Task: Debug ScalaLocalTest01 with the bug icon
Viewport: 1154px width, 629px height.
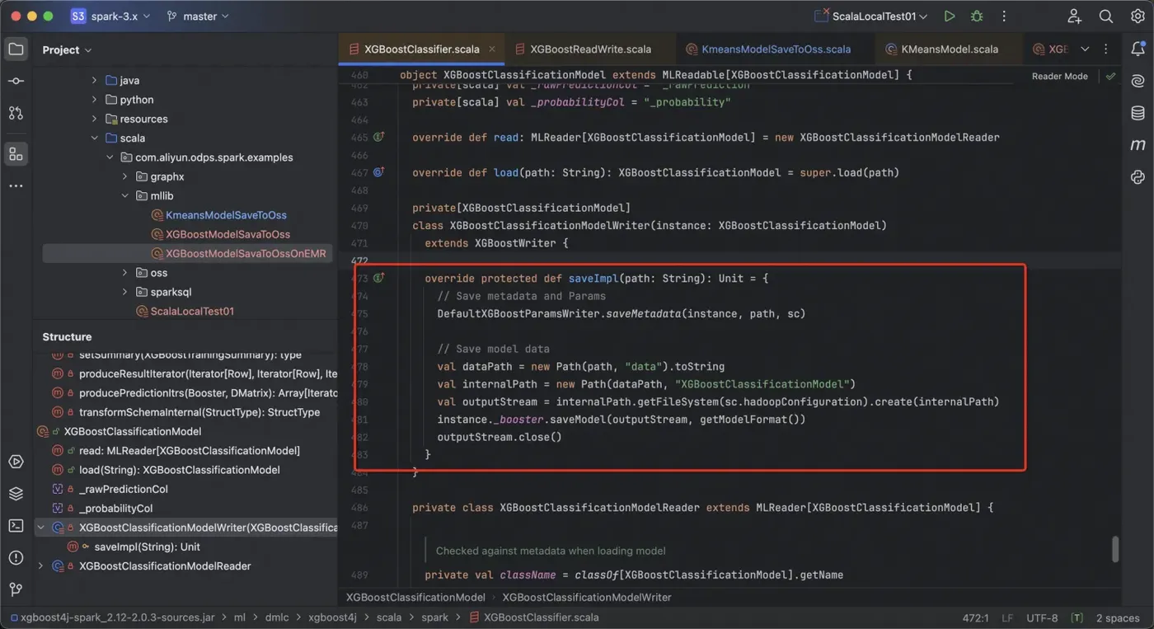Action: (977, 16)
